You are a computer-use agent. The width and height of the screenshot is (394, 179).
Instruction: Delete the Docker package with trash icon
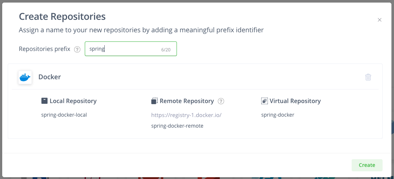click(x=368, y=77)
